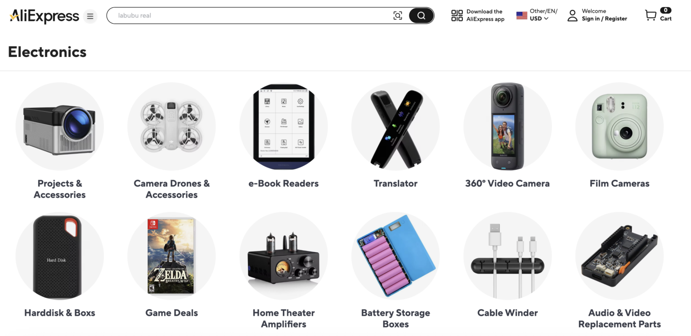
Task: Click the user profile person icon
Action: [x=572, y=15]
